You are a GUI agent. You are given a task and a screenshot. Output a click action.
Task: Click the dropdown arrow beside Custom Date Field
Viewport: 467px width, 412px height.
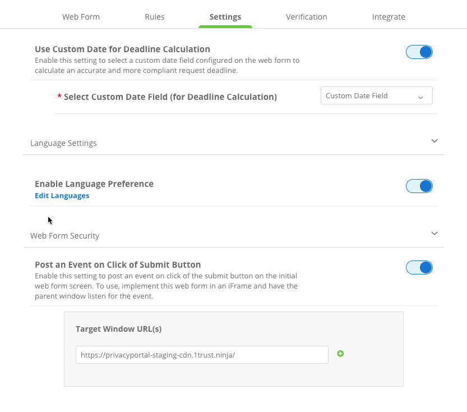(420, 97)
